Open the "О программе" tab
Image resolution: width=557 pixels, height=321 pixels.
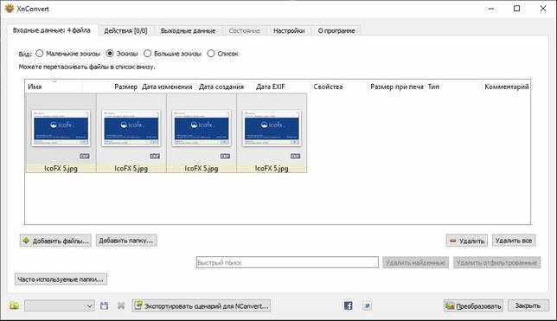click(x=336, y=31)
